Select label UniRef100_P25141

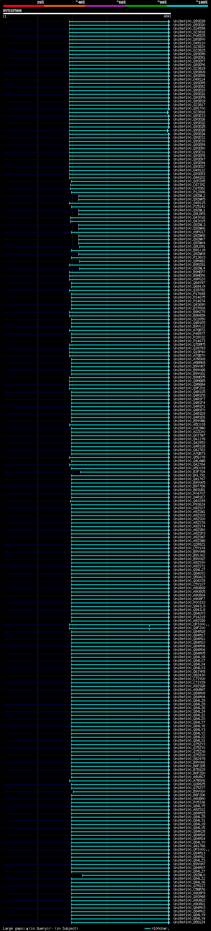click(x=189, y=207)
